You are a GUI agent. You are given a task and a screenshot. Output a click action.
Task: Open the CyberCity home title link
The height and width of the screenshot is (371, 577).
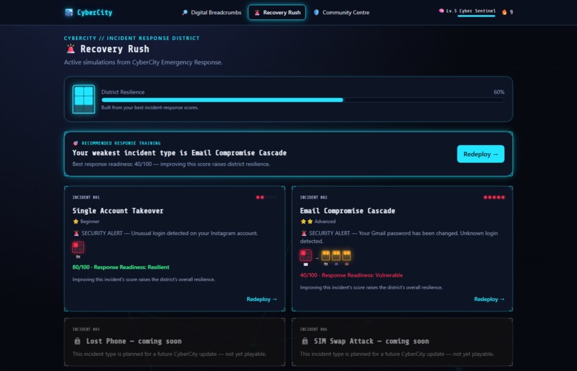(x=94, y=12)
